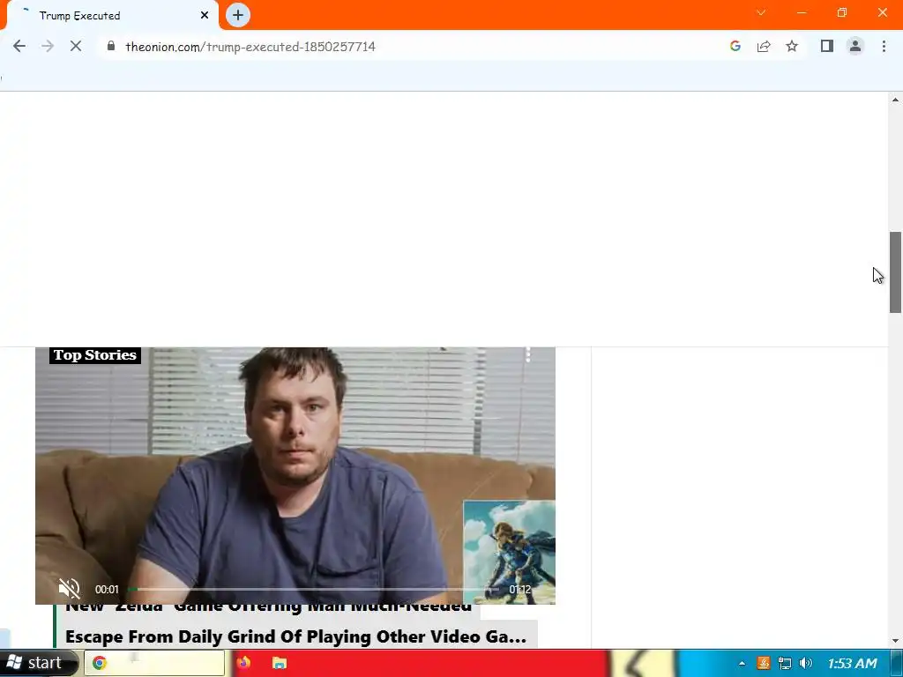Screen dimensions: 903x677
Task: Open Chrome three-dot menu
Action: (x=884, y=46)
